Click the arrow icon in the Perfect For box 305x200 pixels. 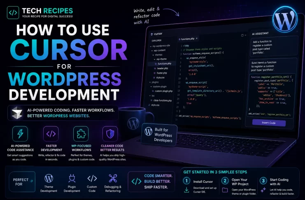click(x=31, y=181)
